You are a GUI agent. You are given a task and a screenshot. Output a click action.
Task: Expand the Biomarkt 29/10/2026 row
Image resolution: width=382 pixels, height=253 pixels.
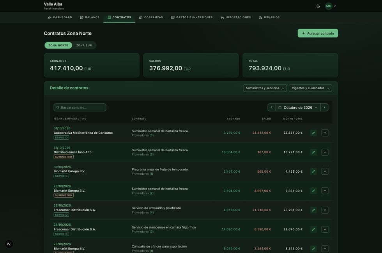(x=325, y=191)
